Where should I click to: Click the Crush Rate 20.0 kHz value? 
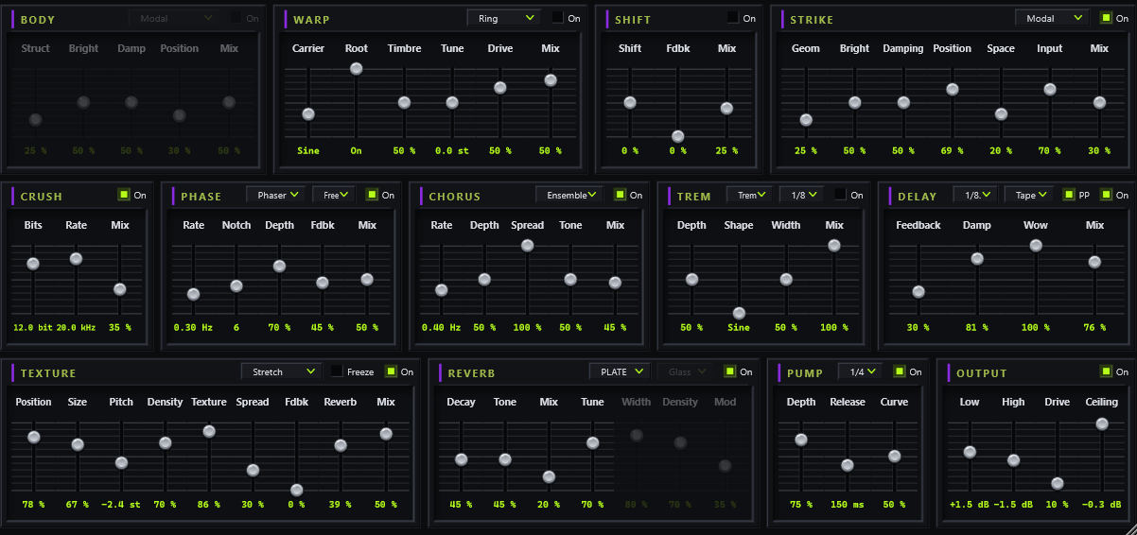76,328
